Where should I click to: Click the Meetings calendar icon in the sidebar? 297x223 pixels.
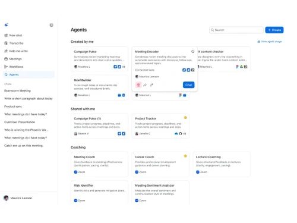(6, 59)
